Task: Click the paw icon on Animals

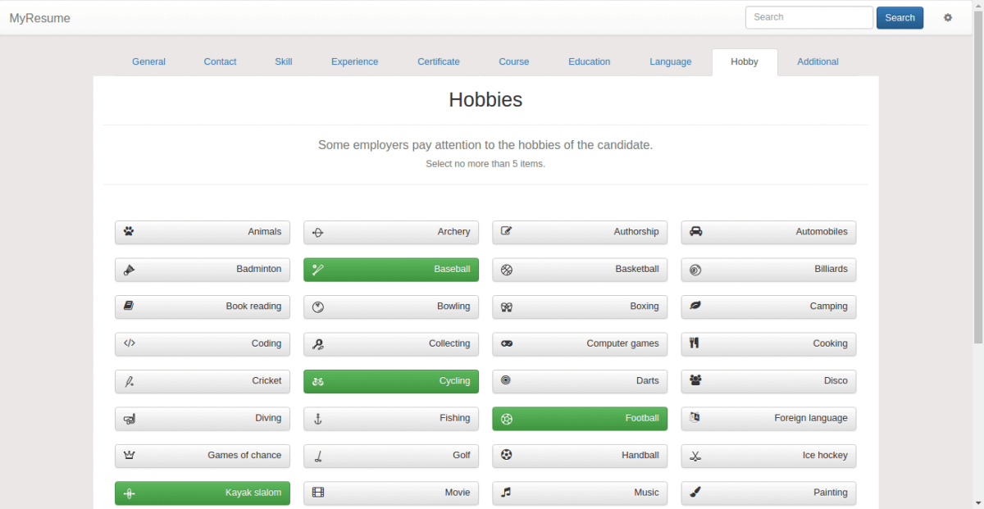Action: (129, 231)
